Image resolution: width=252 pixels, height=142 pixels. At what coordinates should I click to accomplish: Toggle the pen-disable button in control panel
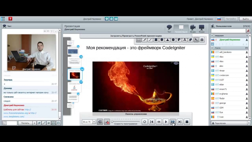point(107,122)
